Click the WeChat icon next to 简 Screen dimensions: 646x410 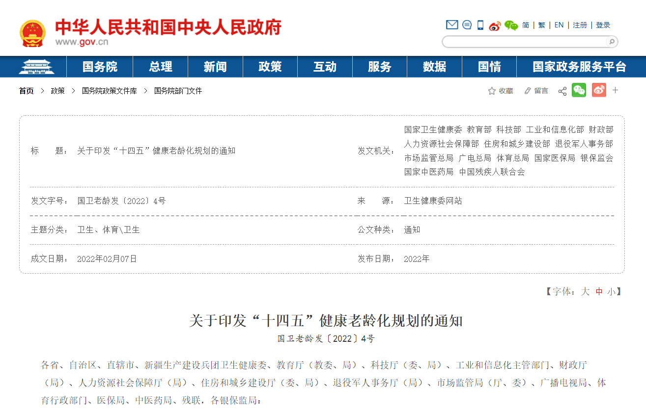tap(511, 26)
